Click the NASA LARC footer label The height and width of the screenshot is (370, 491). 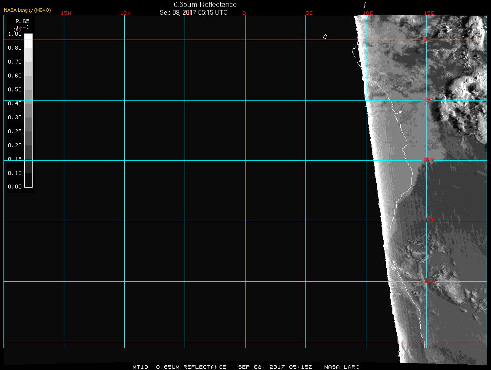coord(342,367)
